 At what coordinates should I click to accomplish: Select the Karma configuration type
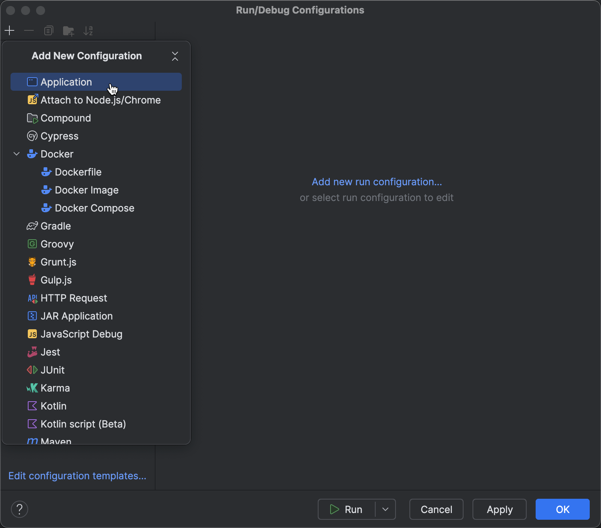click(55, 388)
